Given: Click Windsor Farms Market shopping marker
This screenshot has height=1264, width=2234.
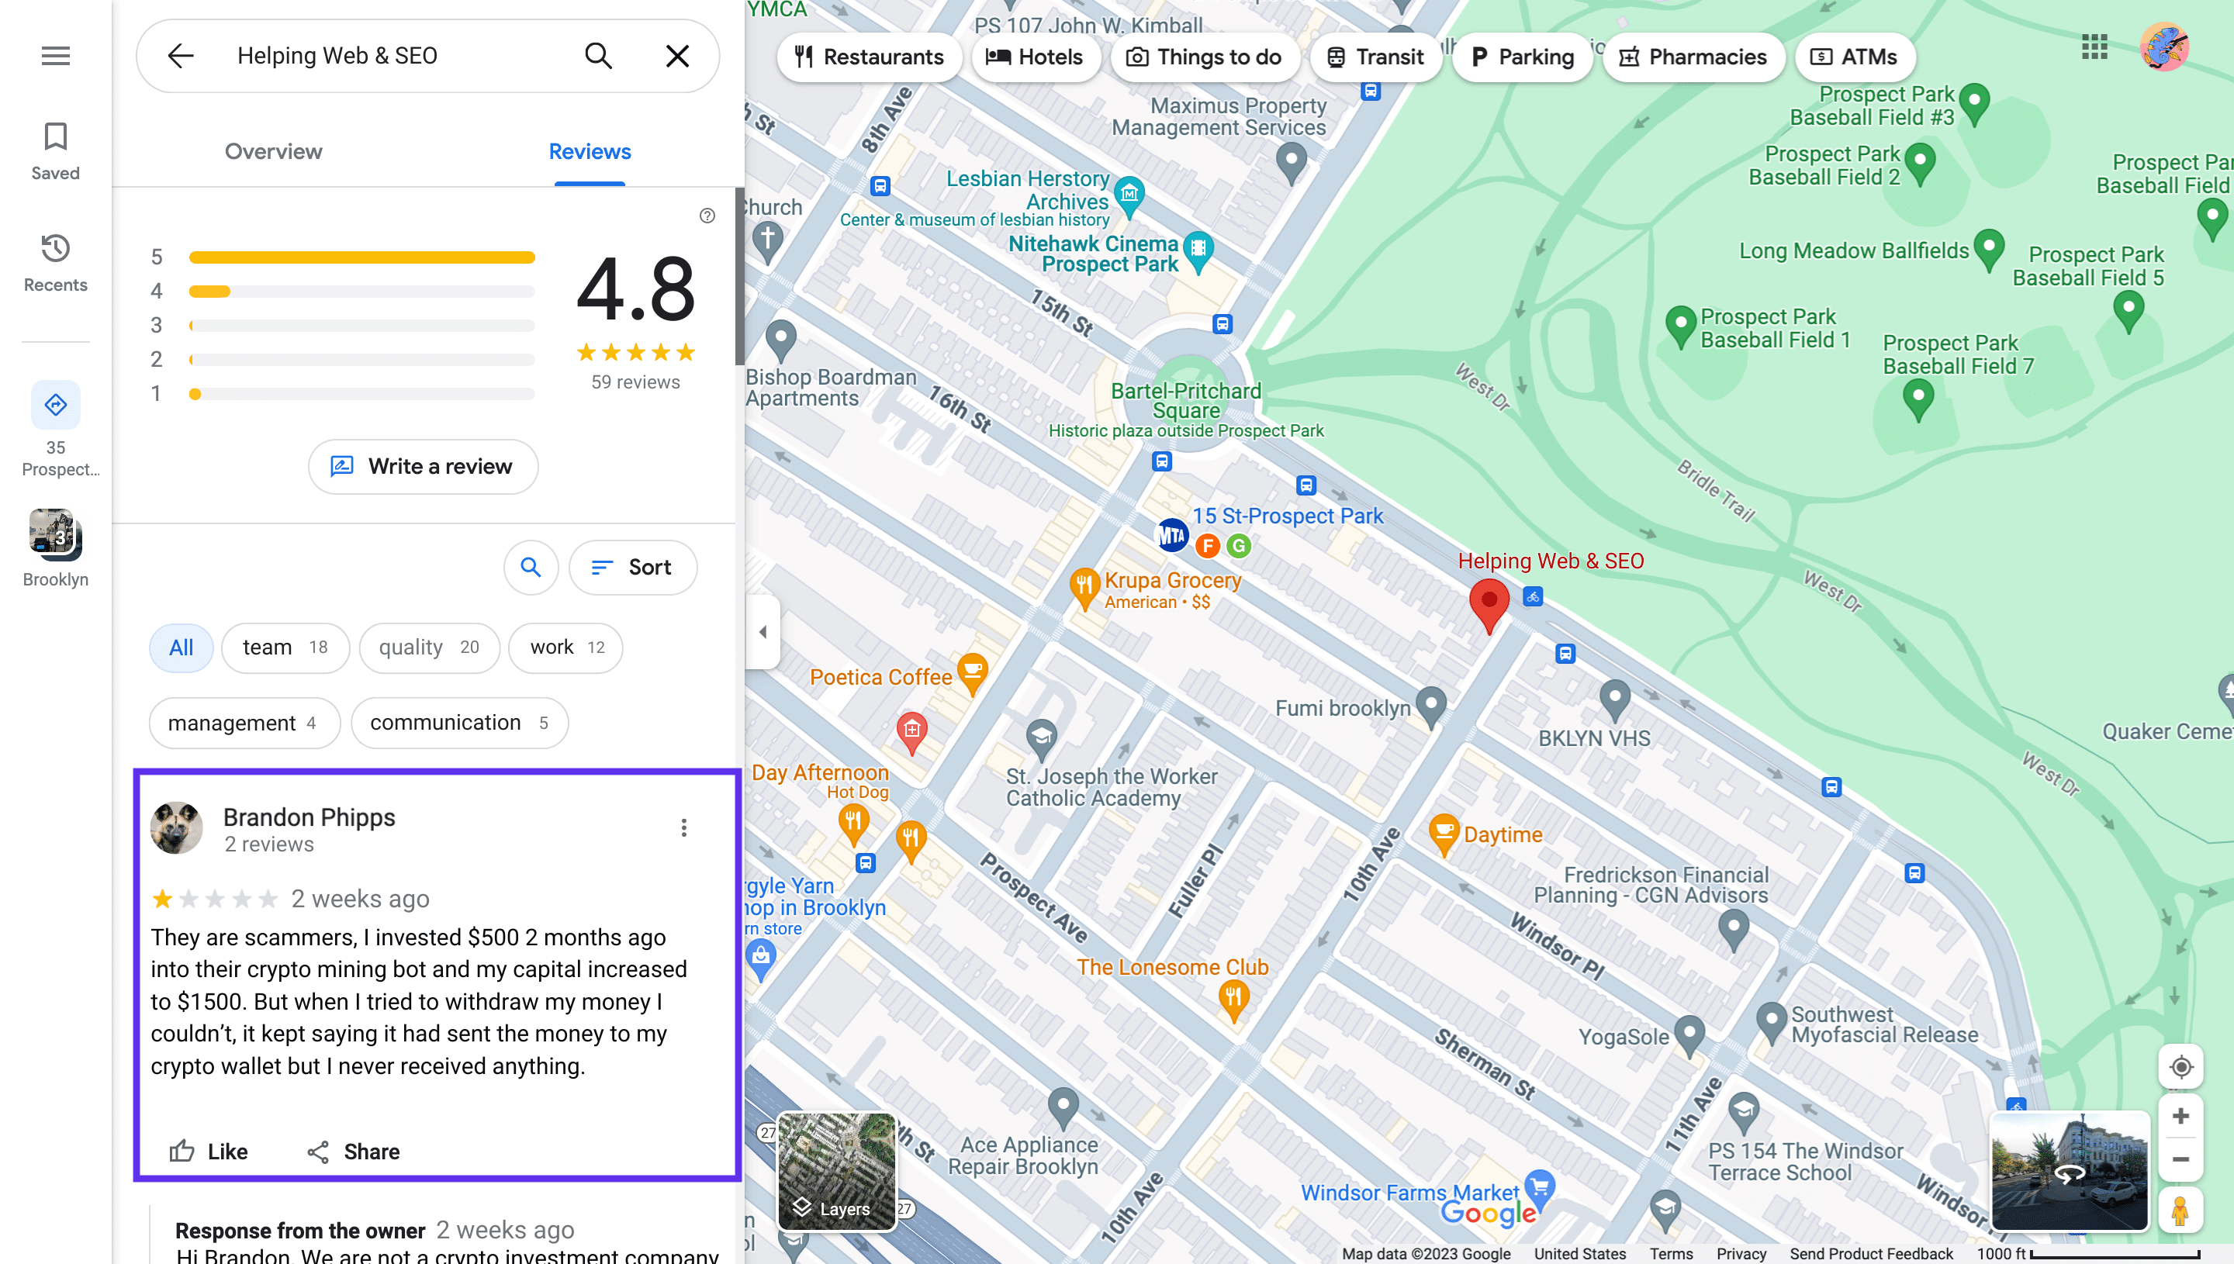Looking at the screenshot, I should (1540, 1190).
